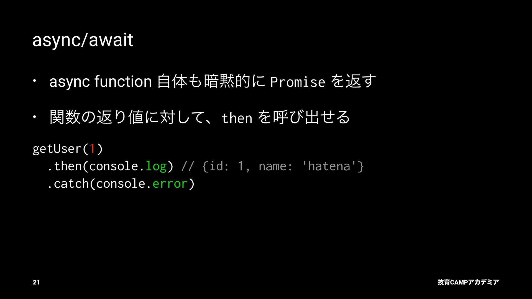Click the green "error" keyword
This screenshot has width=532, height=299.
point(170,184)
